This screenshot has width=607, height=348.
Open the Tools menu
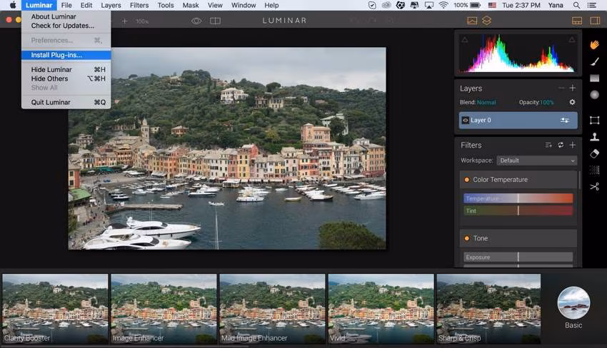pyautogui.click(x=166, y=6)
